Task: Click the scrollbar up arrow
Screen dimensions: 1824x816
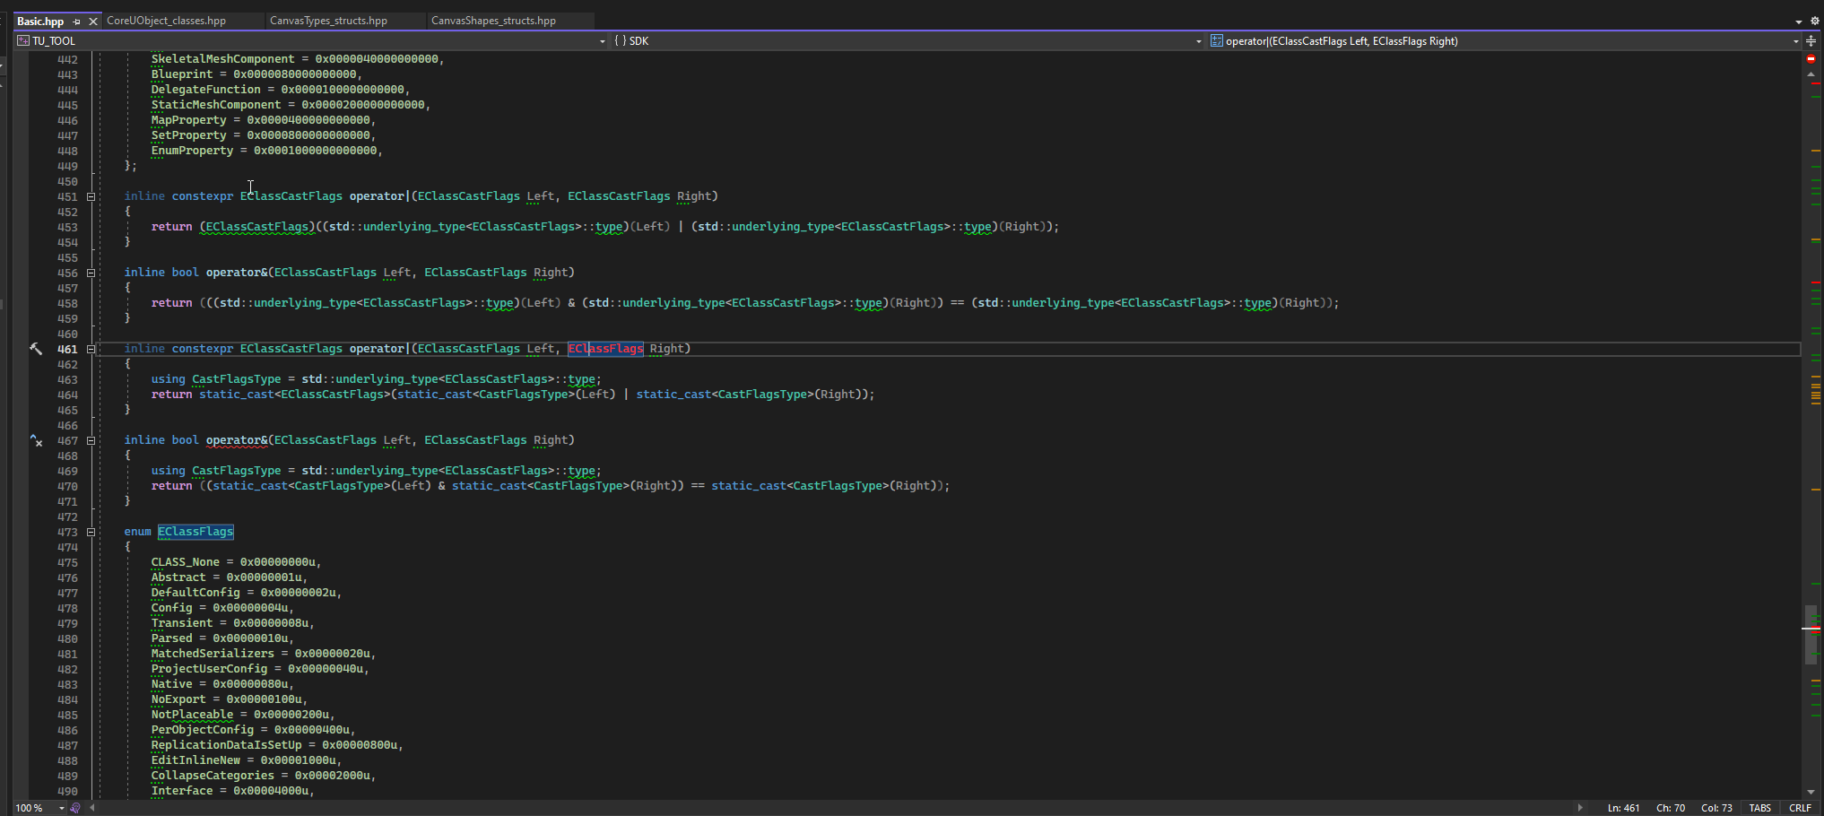Action: coord(1811,74)
